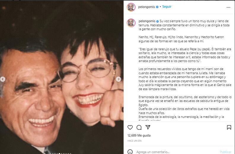This screenshot has width=235, height=154.
Task: Focus the Agrega un comentario field
Action: 175,152
